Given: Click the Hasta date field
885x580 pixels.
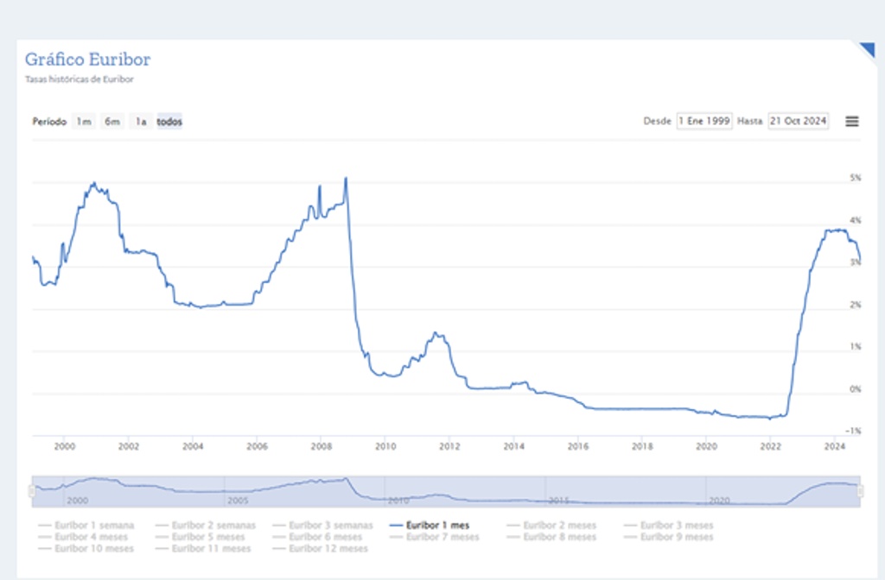Looking at the screenshot, I should pyautogui.click(x=798, y=122).
